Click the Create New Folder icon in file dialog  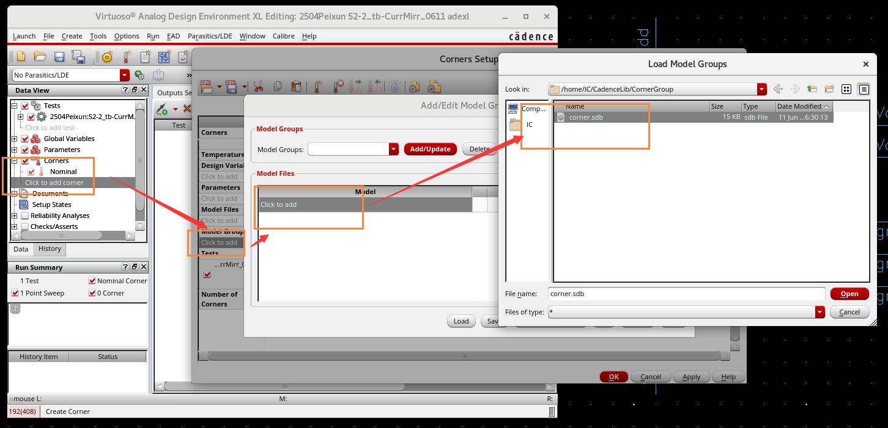pos(829,89)
